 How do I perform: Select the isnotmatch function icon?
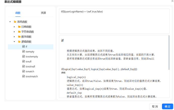point(23,76)
